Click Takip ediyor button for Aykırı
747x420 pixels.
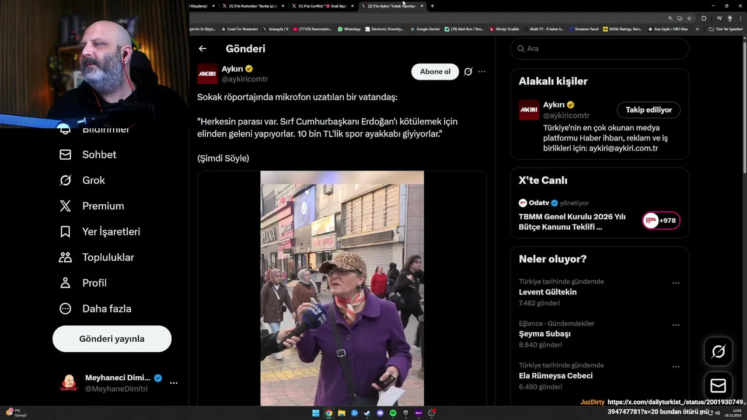pos(648,110)
